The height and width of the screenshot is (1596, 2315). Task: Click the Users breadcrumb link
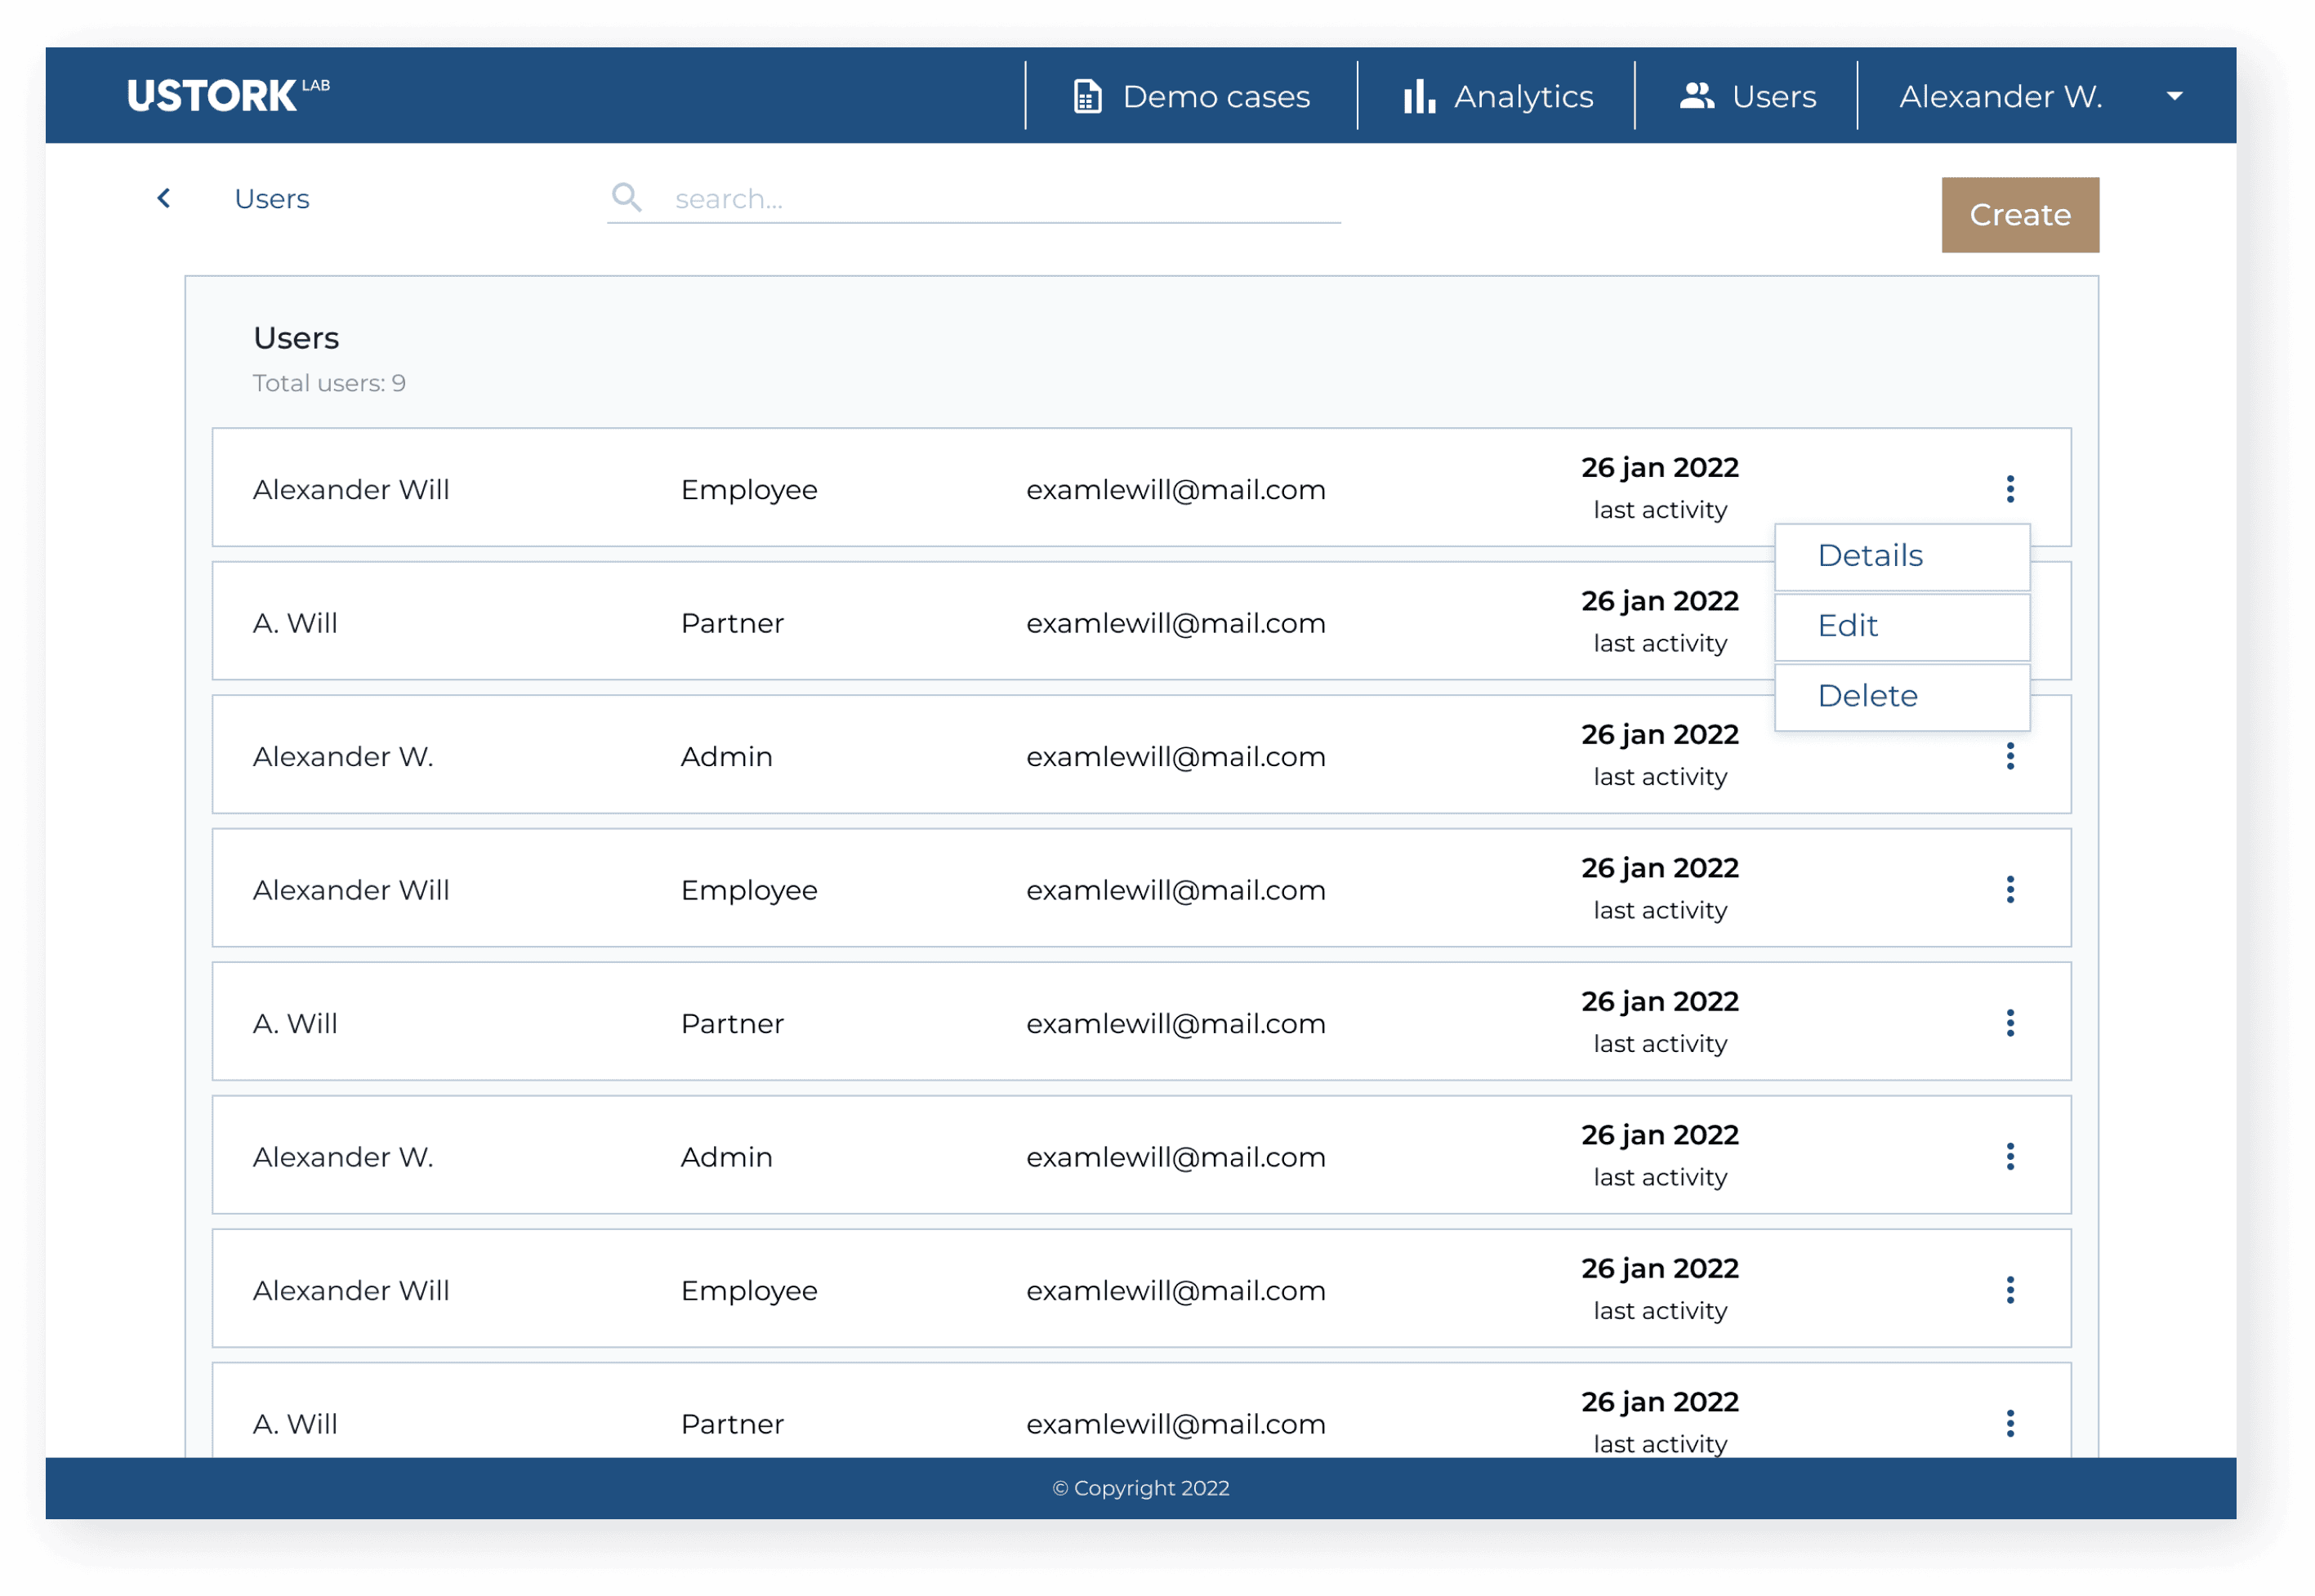pos(271,198)
